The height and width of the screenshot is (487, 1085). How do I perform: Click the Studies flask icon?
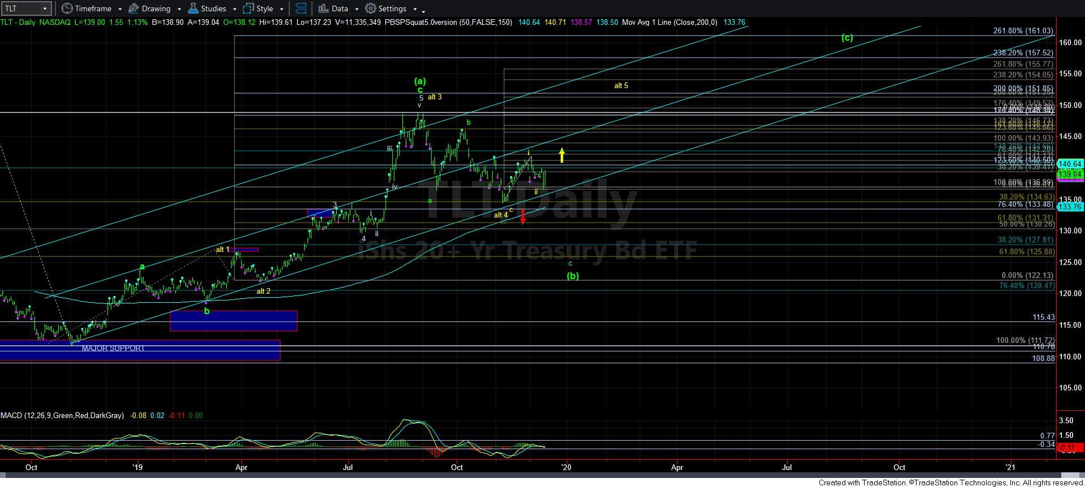[x=193, y=8]
